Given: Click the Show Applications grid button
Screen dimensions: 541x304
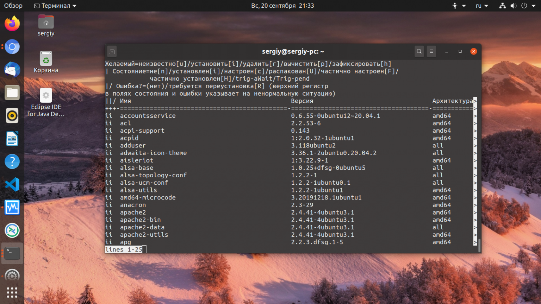Looking at the screenshot, I should (12, 292).
